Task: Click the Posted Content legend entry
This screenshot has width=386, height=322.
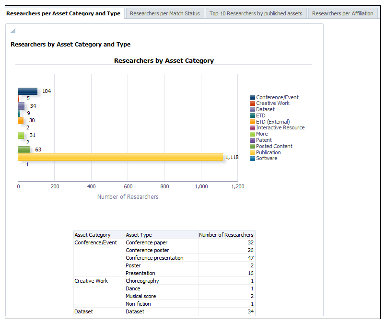Action: [x=274, y=146]
